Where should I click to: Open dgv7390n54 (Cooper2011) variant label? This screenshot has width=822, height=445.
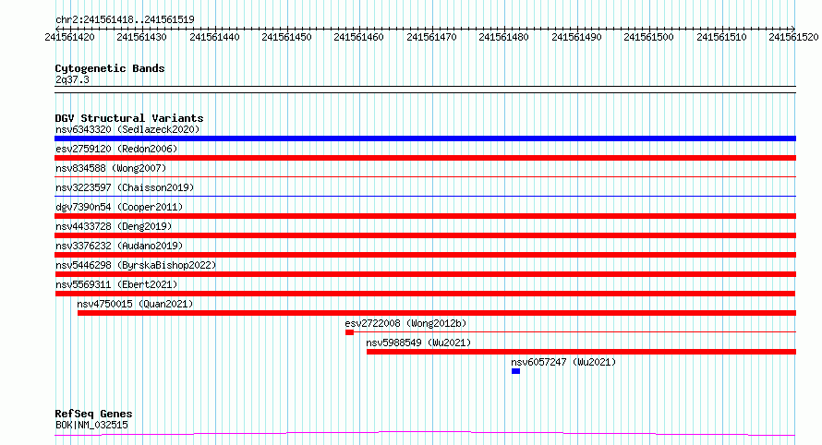tap(119, 207)
